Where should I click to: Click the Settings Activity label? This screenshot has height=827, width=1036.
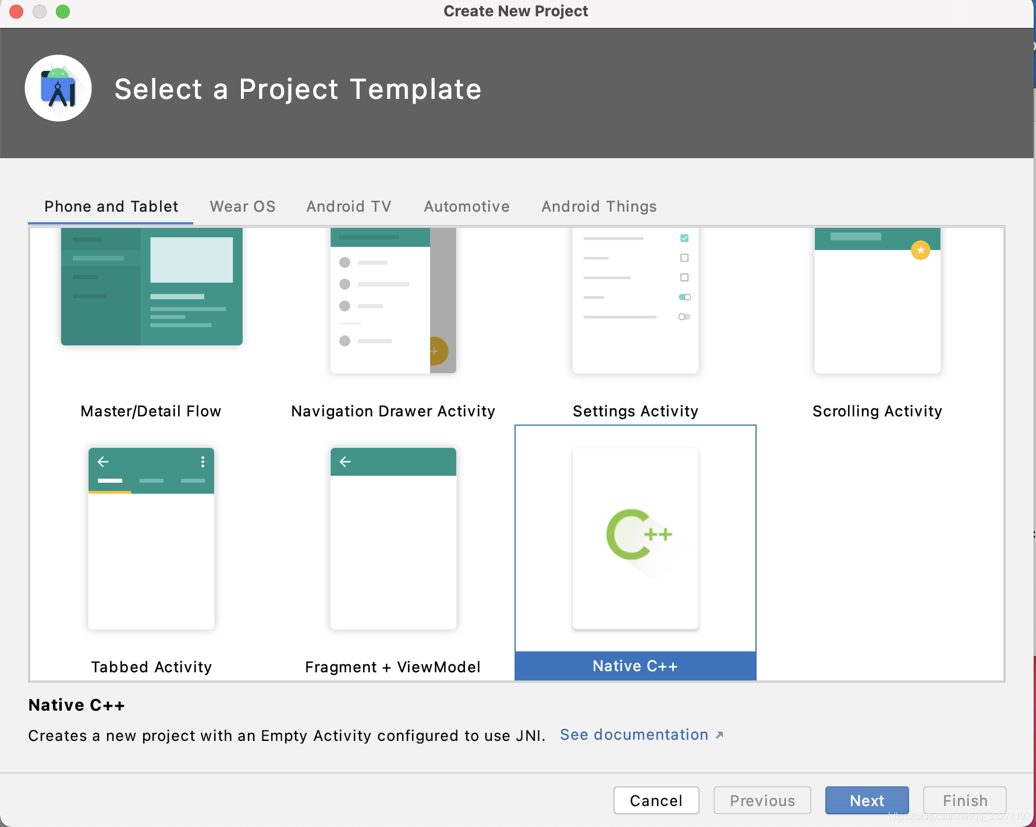636,411
